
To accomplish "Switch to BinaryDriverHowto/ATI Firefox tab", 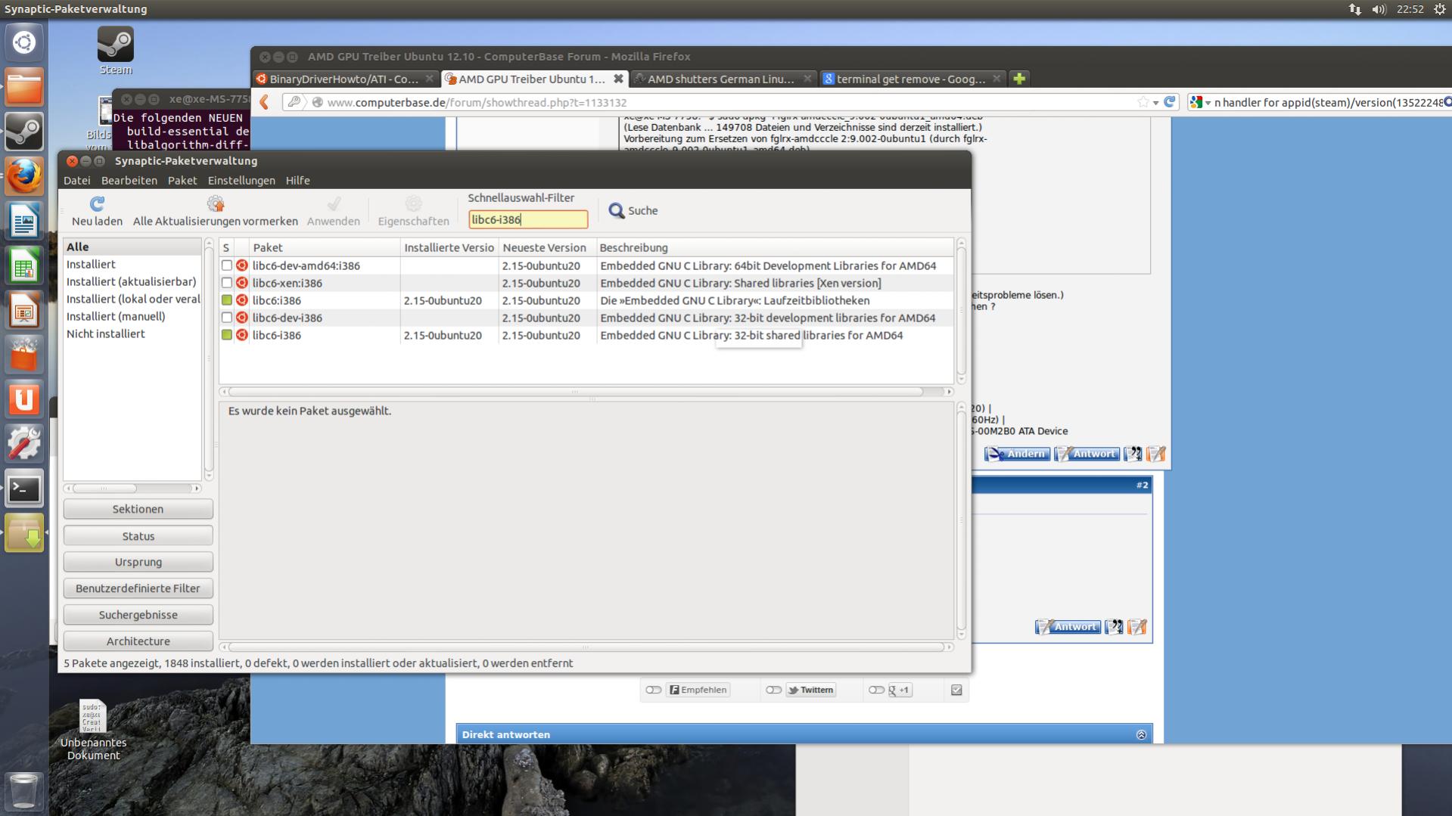I will (x=344, y=79).
